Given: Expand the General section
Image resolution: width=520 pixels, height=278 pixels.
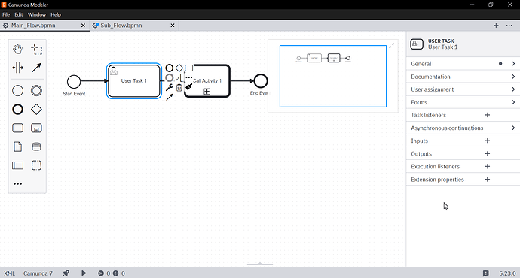Looking at the screenshot, I should [463, 64].
